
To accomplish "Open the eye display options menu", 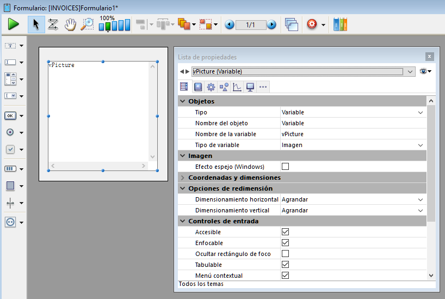I will 425,71.
